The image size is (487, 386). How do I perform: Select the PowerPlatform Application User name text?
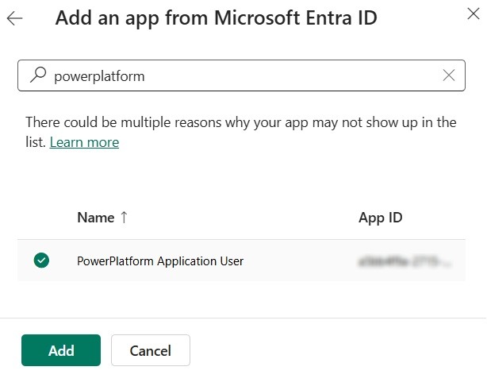159,261
